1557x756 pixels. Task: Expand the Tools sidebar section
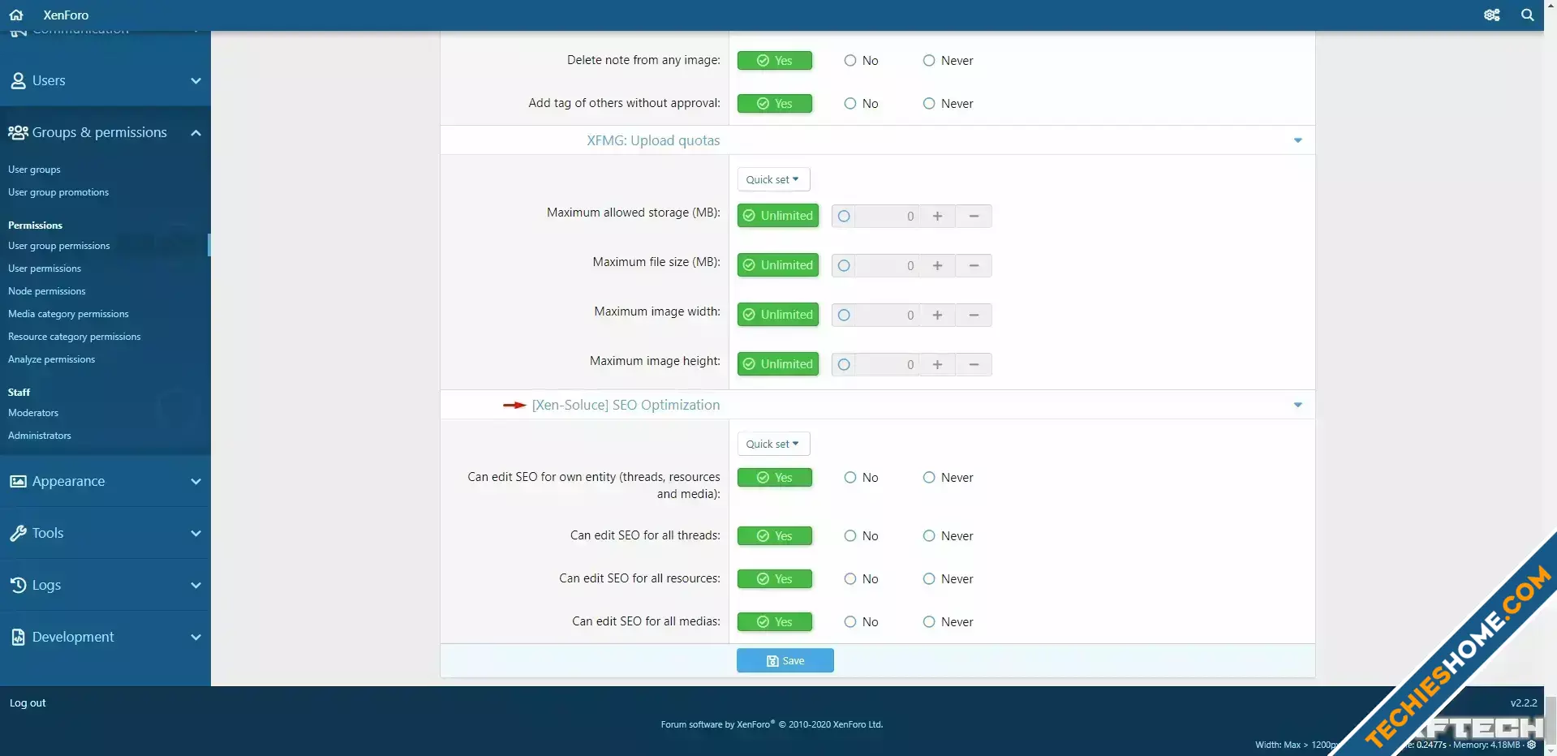196,533
